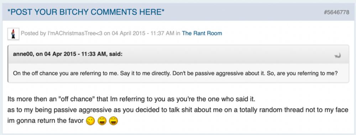This screenshot has height=135, width=356.
Task: Click the reply line starting 'as to my being'
Action: tap(178, 110)
